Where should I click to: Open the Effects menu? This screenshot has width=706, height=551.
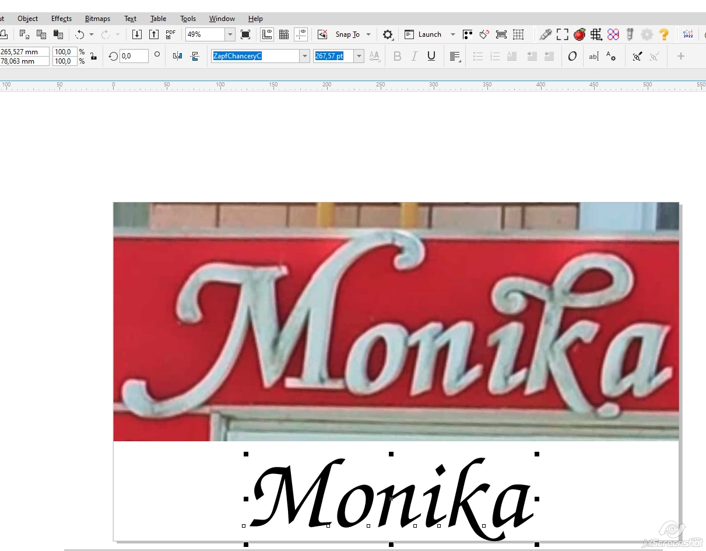tap(61, 19)
